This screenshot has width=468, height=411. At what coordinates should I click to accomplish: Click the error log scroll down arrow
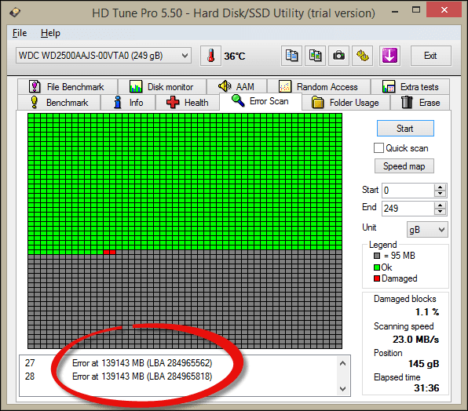(342, 389)
